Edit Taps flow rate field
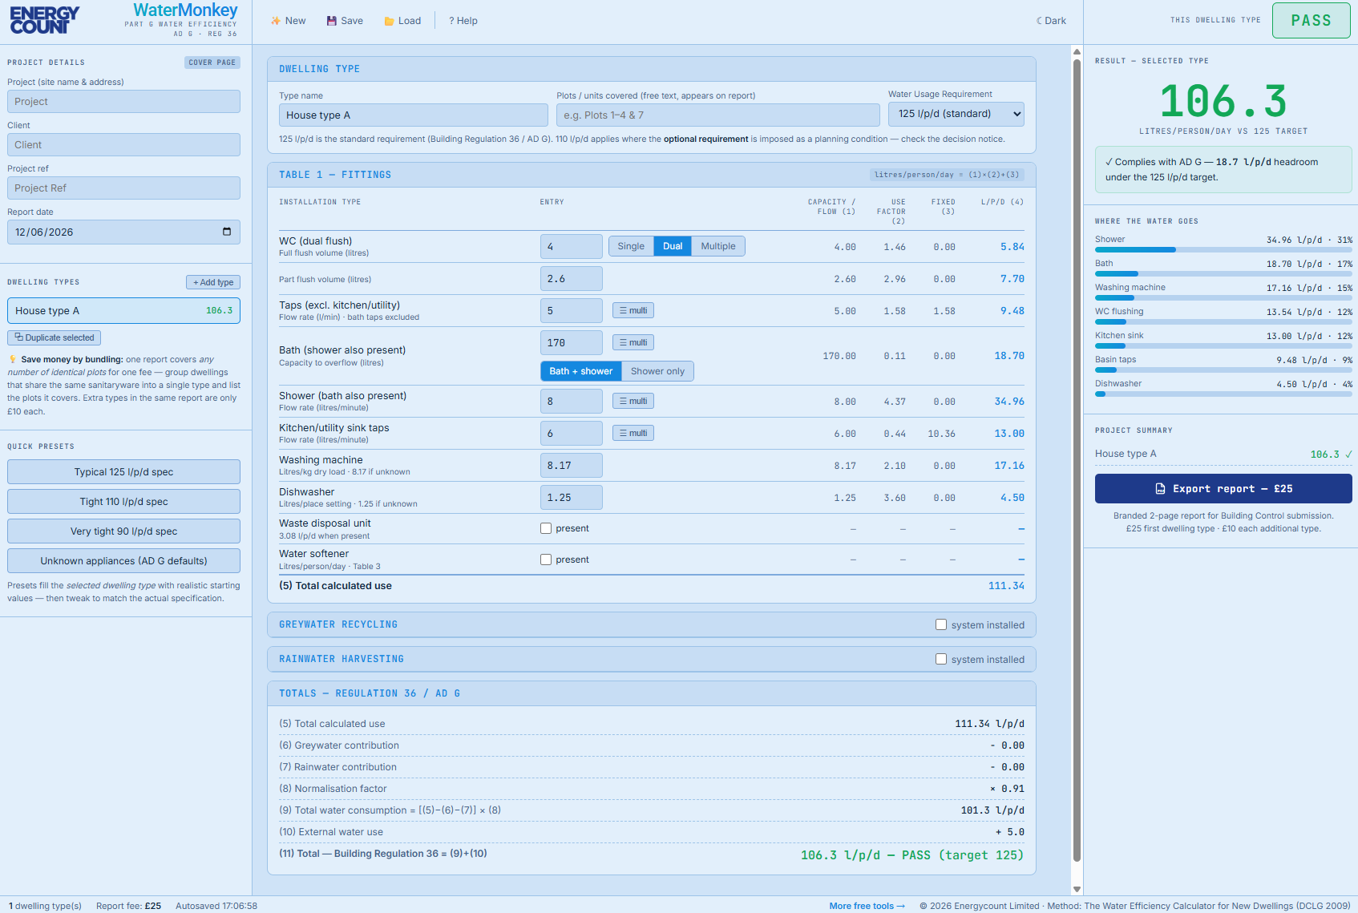This screenshot has width=1358, height=913. [572, 311]
